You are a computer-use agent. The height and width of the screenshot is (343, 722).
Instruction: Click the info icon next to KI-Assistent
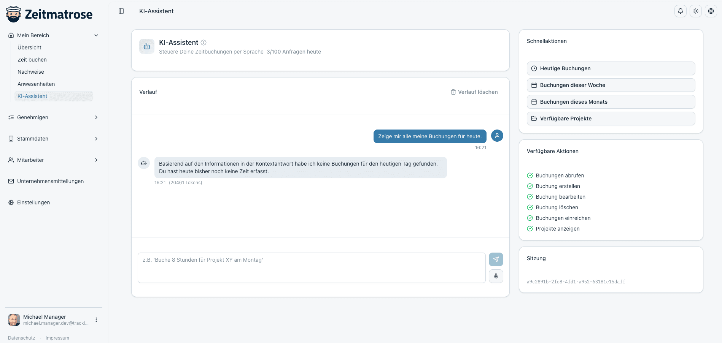click(x=204, y=43)
